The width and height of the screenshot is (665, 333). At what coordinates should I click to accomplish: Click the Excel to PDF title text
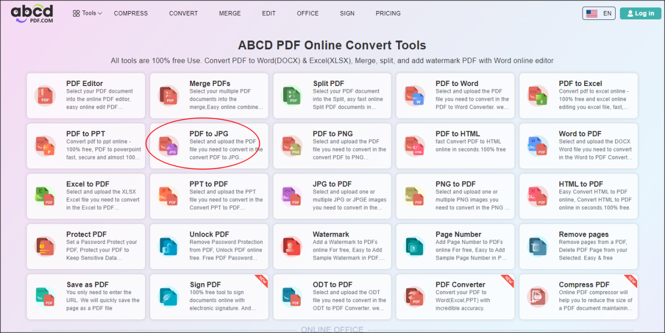(x=88, y=184)
